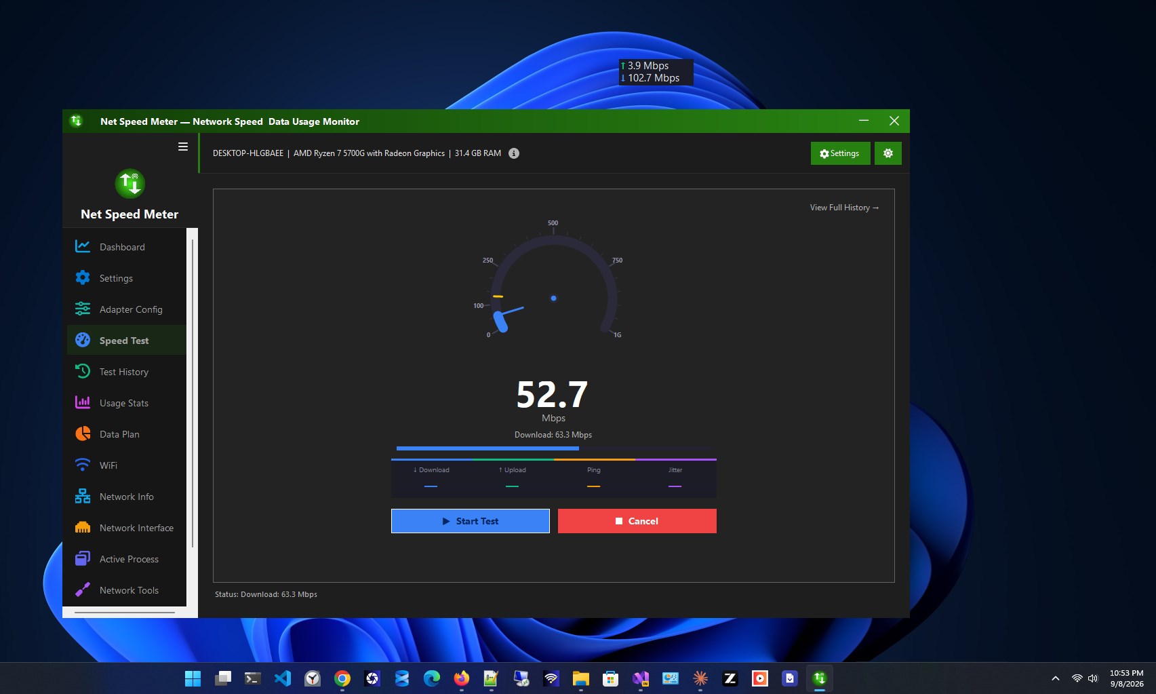Viewport: 1156px width, 694px height.
Task: Open Settings in the left sidebar
Action: 127,278
